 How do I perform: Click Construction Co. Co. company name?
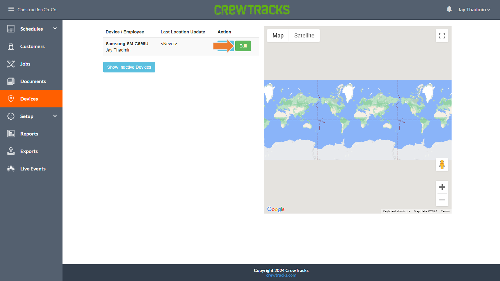[37, 10]
